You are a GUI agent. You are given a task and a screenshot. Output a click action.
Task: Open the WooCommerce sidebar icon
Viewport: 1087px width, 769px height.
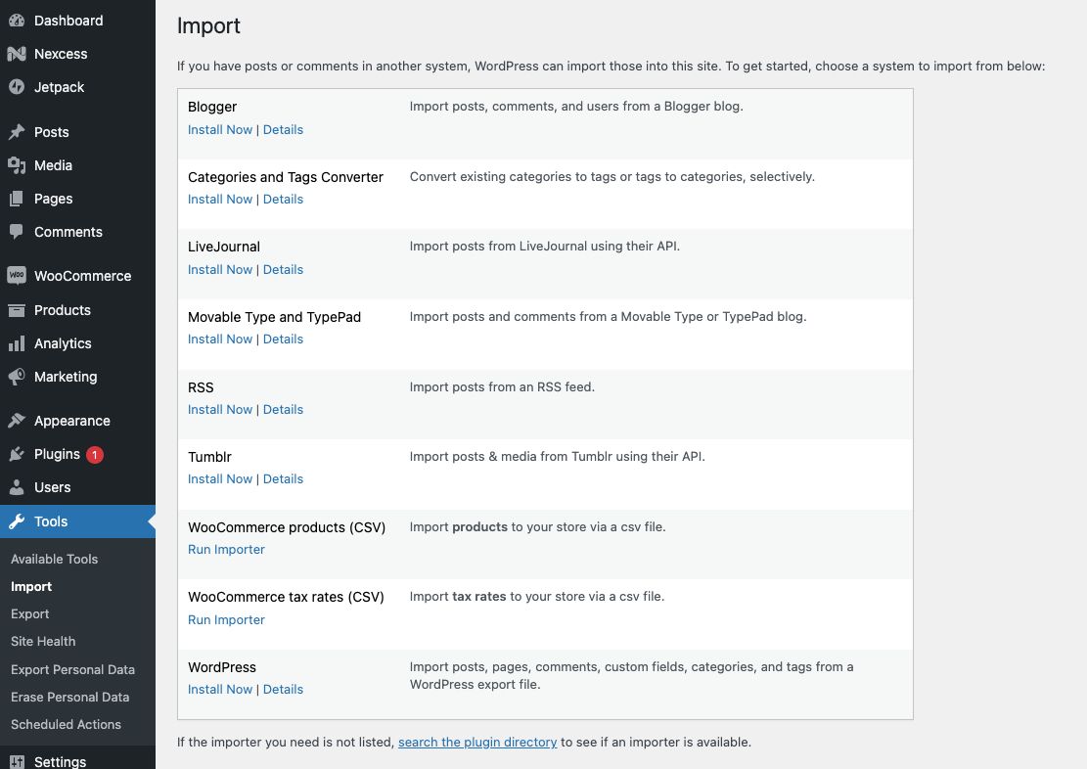click(x=22, y=276)
